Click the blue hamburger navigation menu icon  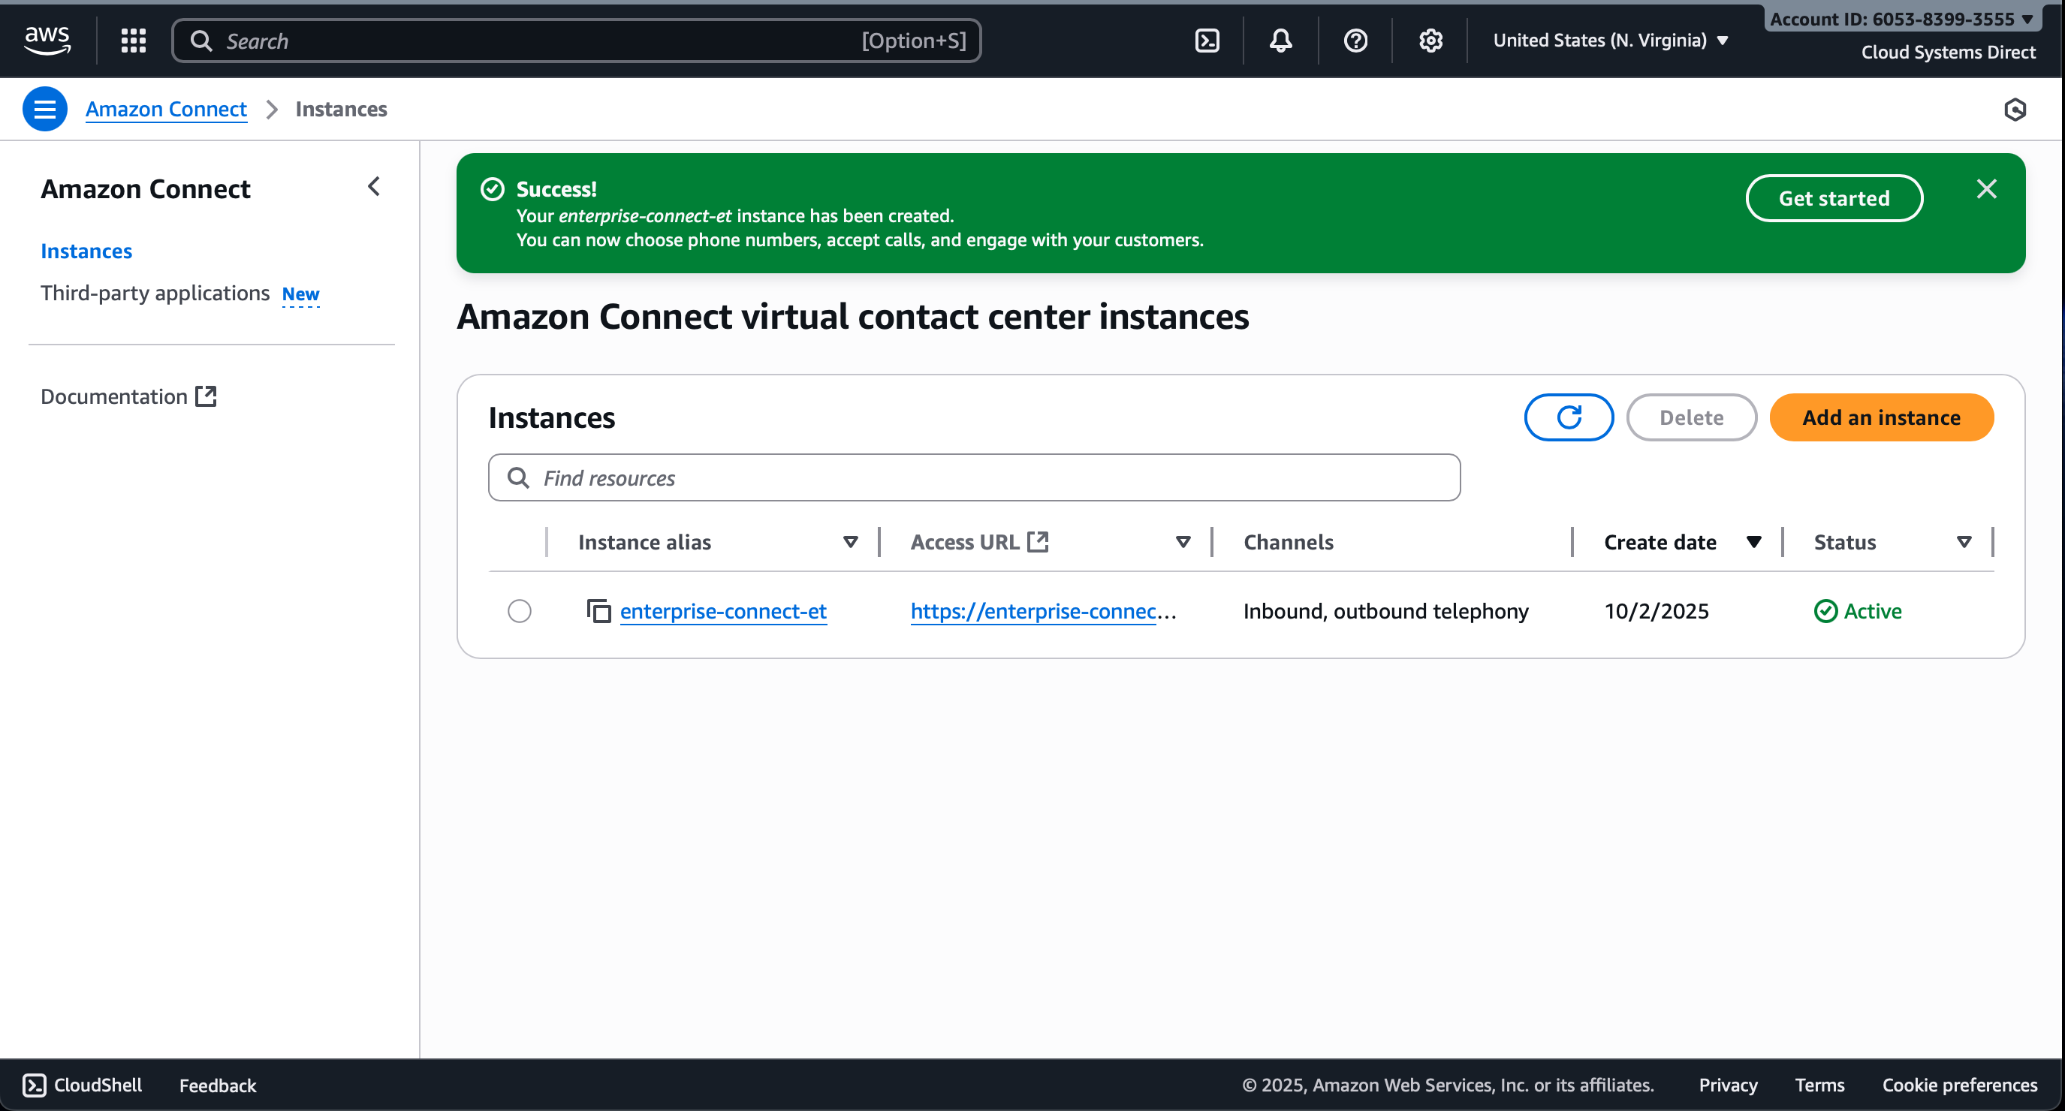(x=45, y=109)
